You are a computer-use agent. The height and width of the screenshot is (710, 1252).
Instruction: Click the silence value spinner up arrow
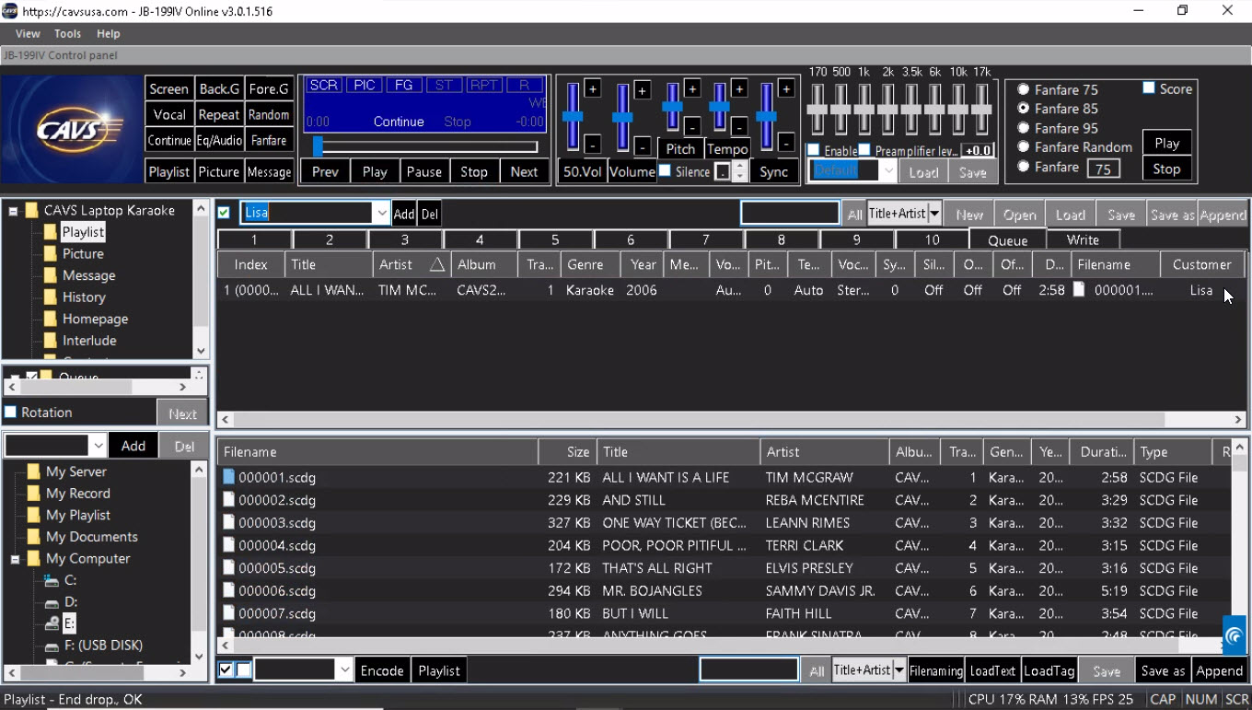[x=738, y=167]
